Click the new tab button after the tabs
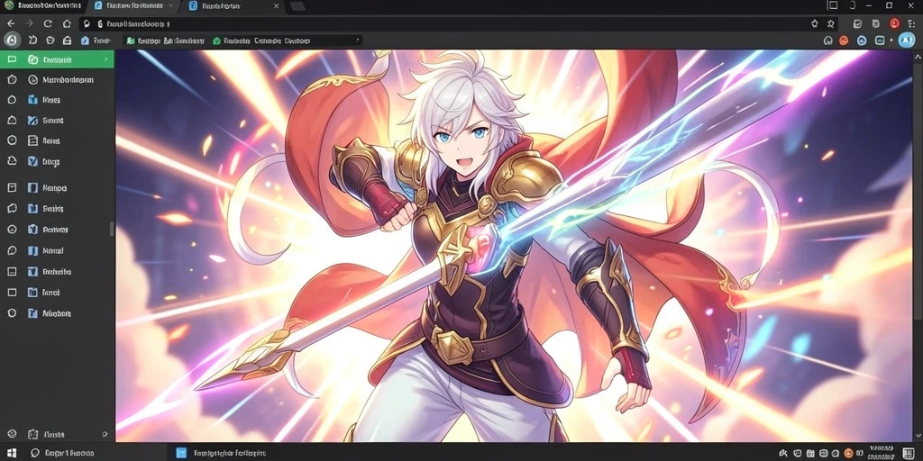This screenshot has height=461, width=923. [297, 6]
